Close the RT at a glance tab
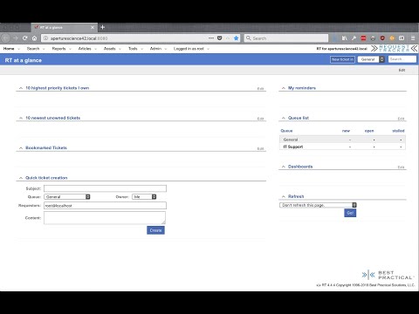The width and height of the screenshot is (419, 314). point(93,27)
